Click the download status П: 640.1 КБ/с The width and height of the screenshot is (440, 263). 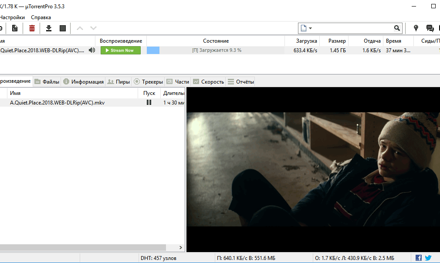(246, 258)
